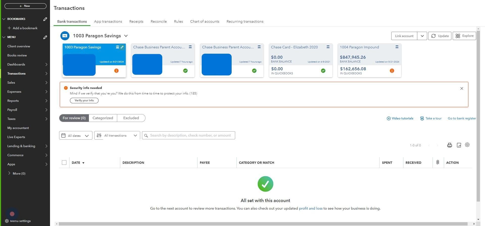The height and width of the screenshot is (226, 485).
Task: Open the Explore button
Action: pos(464,36)
